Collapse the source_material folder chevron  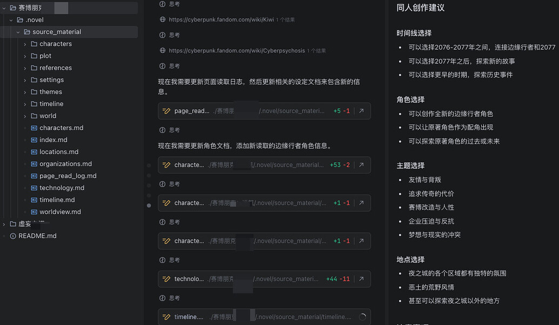click(18, 32)
